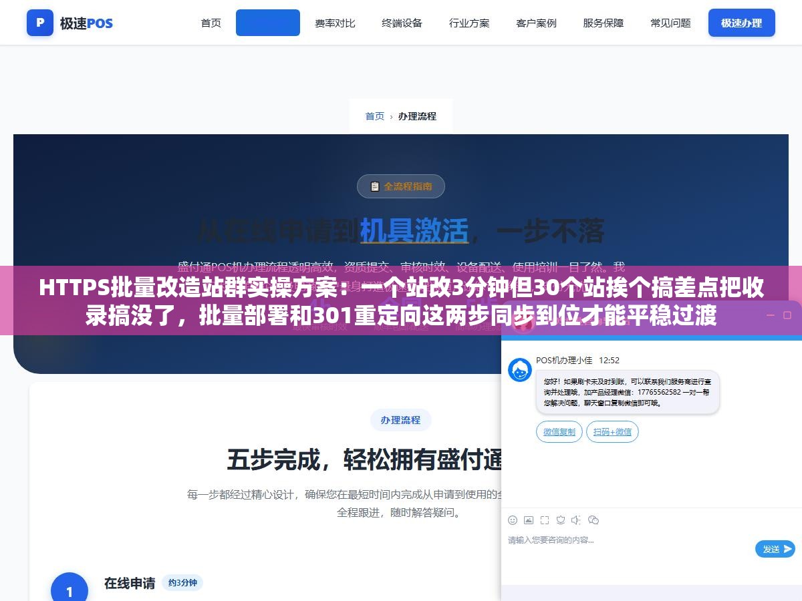
Task: Click the blue P logo icon
Action: click(x=40, y=23)
